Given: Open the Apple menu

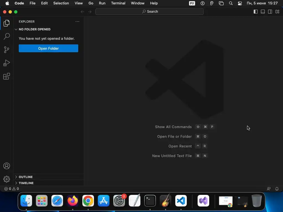Looking at the screenshot, I should pos(7,3).
